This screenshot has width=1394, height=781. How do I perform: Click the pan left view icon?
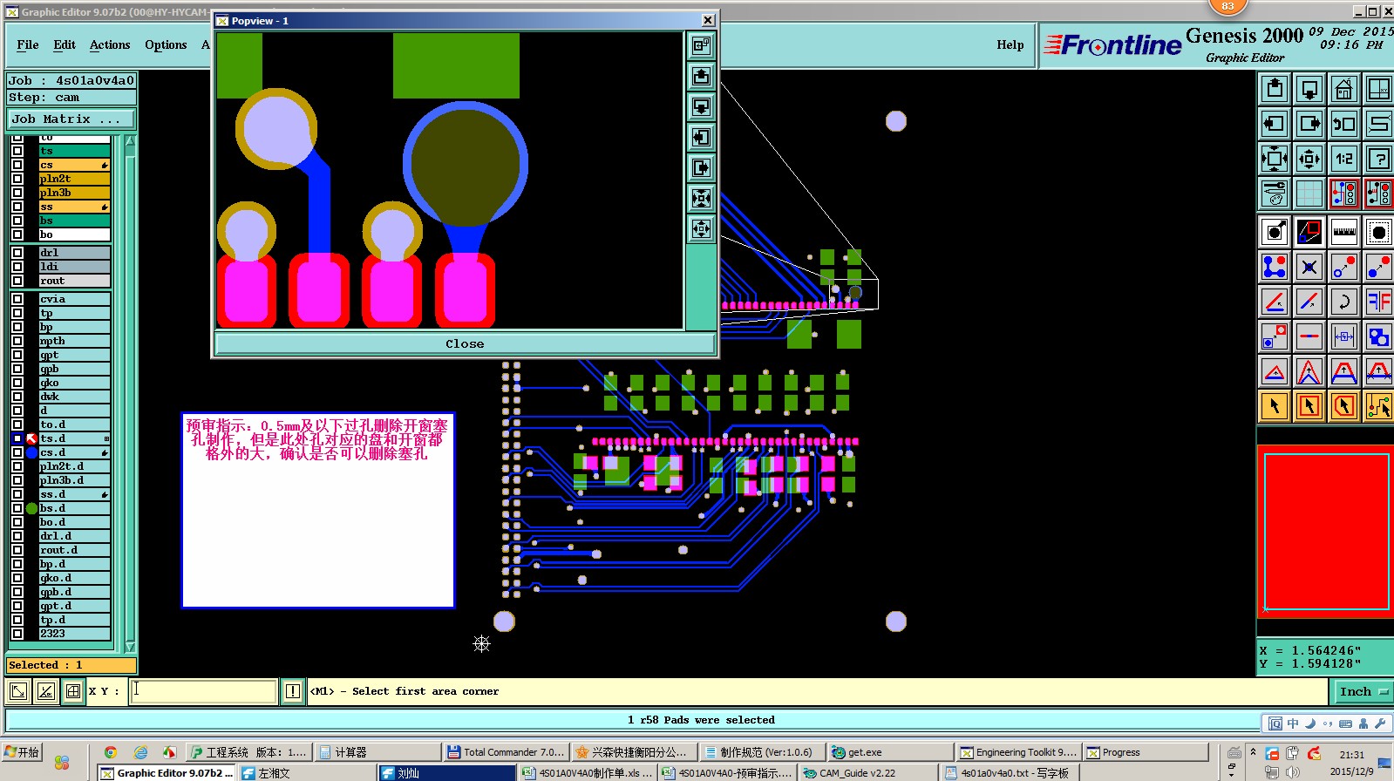[x=1275, y=124]
